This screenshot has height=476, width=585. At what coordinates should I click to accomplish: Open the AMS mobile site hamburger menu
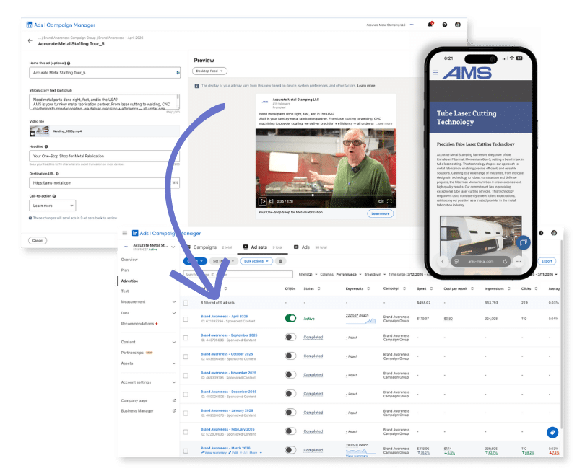(x=435, y=72)
